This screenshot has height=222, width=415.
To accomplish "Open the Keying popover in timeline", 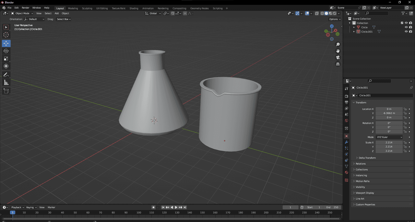I will [31, 207].
